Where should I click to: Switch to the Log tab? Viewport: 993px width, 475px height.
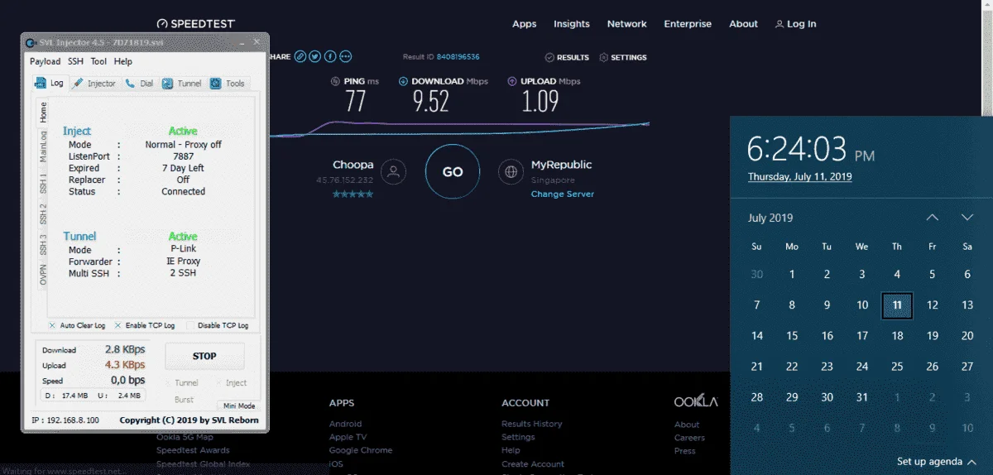(x=49, y=83)
